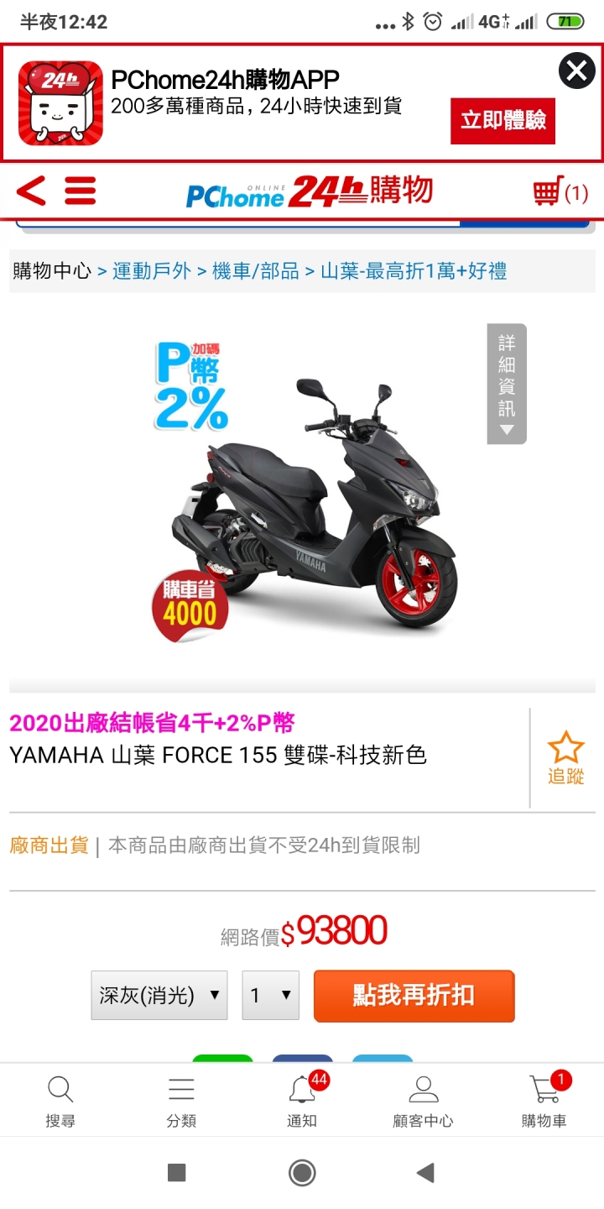The image size is (604, 1209).
Task: Open the quantity dropdown
Action: [x=271, y=996]
